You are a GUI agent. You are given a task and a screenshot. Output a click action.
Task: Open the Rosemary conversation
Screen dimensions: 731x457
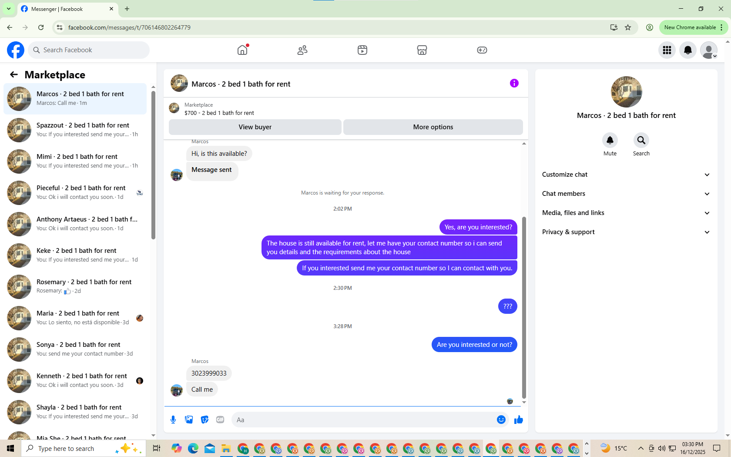75,287
